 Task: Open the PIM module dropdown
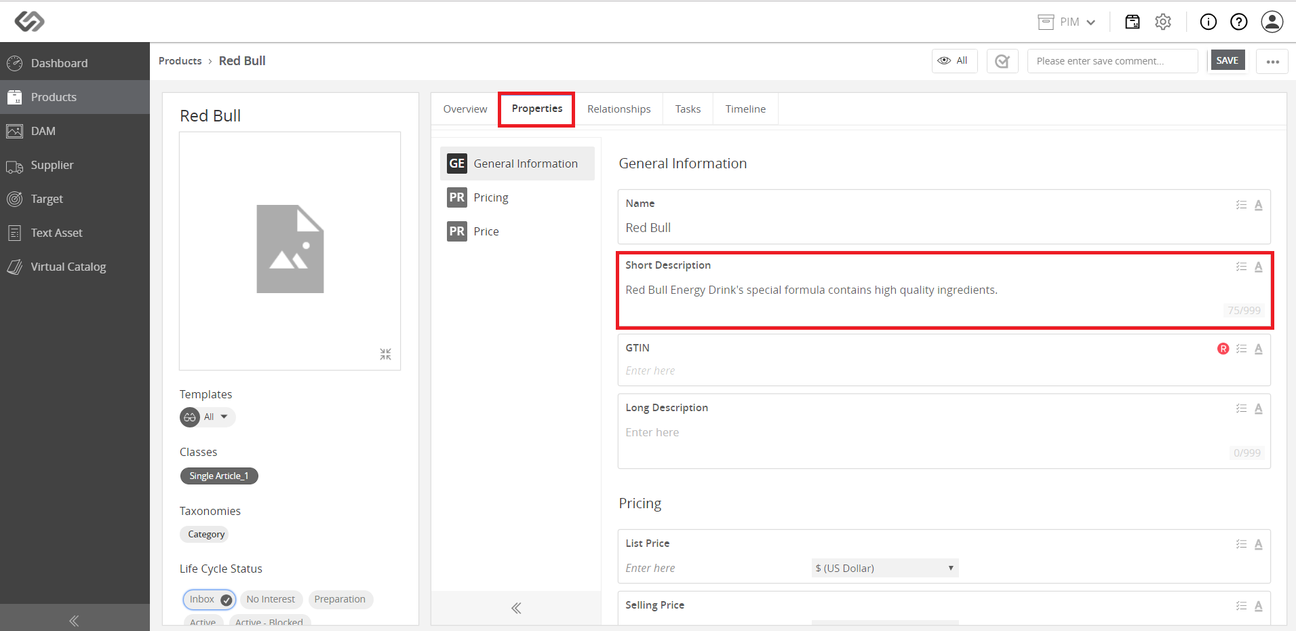coord(1067,22)
